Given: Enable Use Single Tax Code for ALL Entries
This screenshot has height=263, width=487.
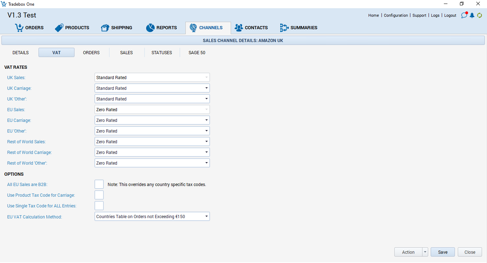Looking at the screenshot, I should coord(99,206).
